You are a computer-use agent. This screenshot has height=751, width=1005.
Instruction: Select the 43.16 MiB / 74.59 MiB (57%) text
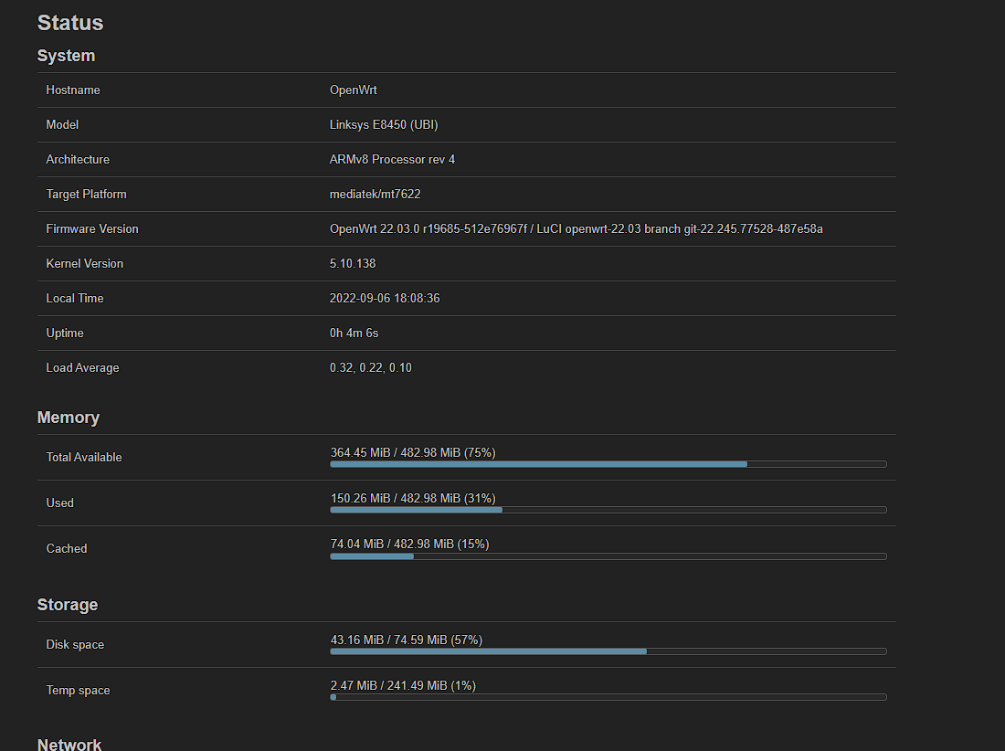[x=407, y=640]
